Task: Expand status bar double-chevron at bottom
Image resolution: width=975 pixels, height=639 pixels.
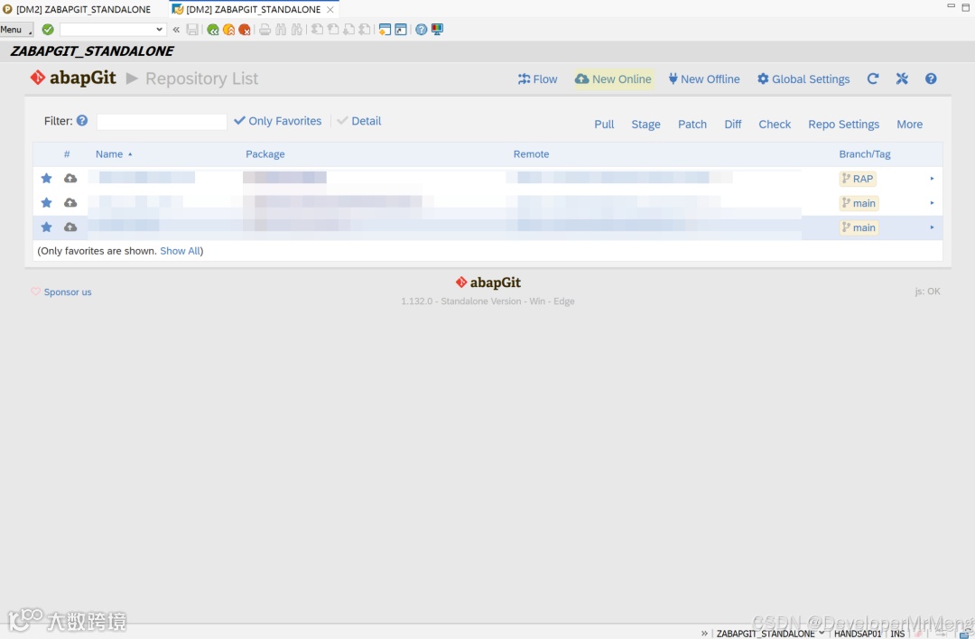Action: pos(704,634)
